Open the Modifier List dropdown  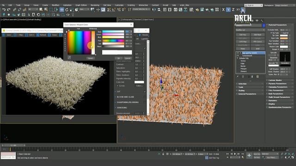pos(250,30)
